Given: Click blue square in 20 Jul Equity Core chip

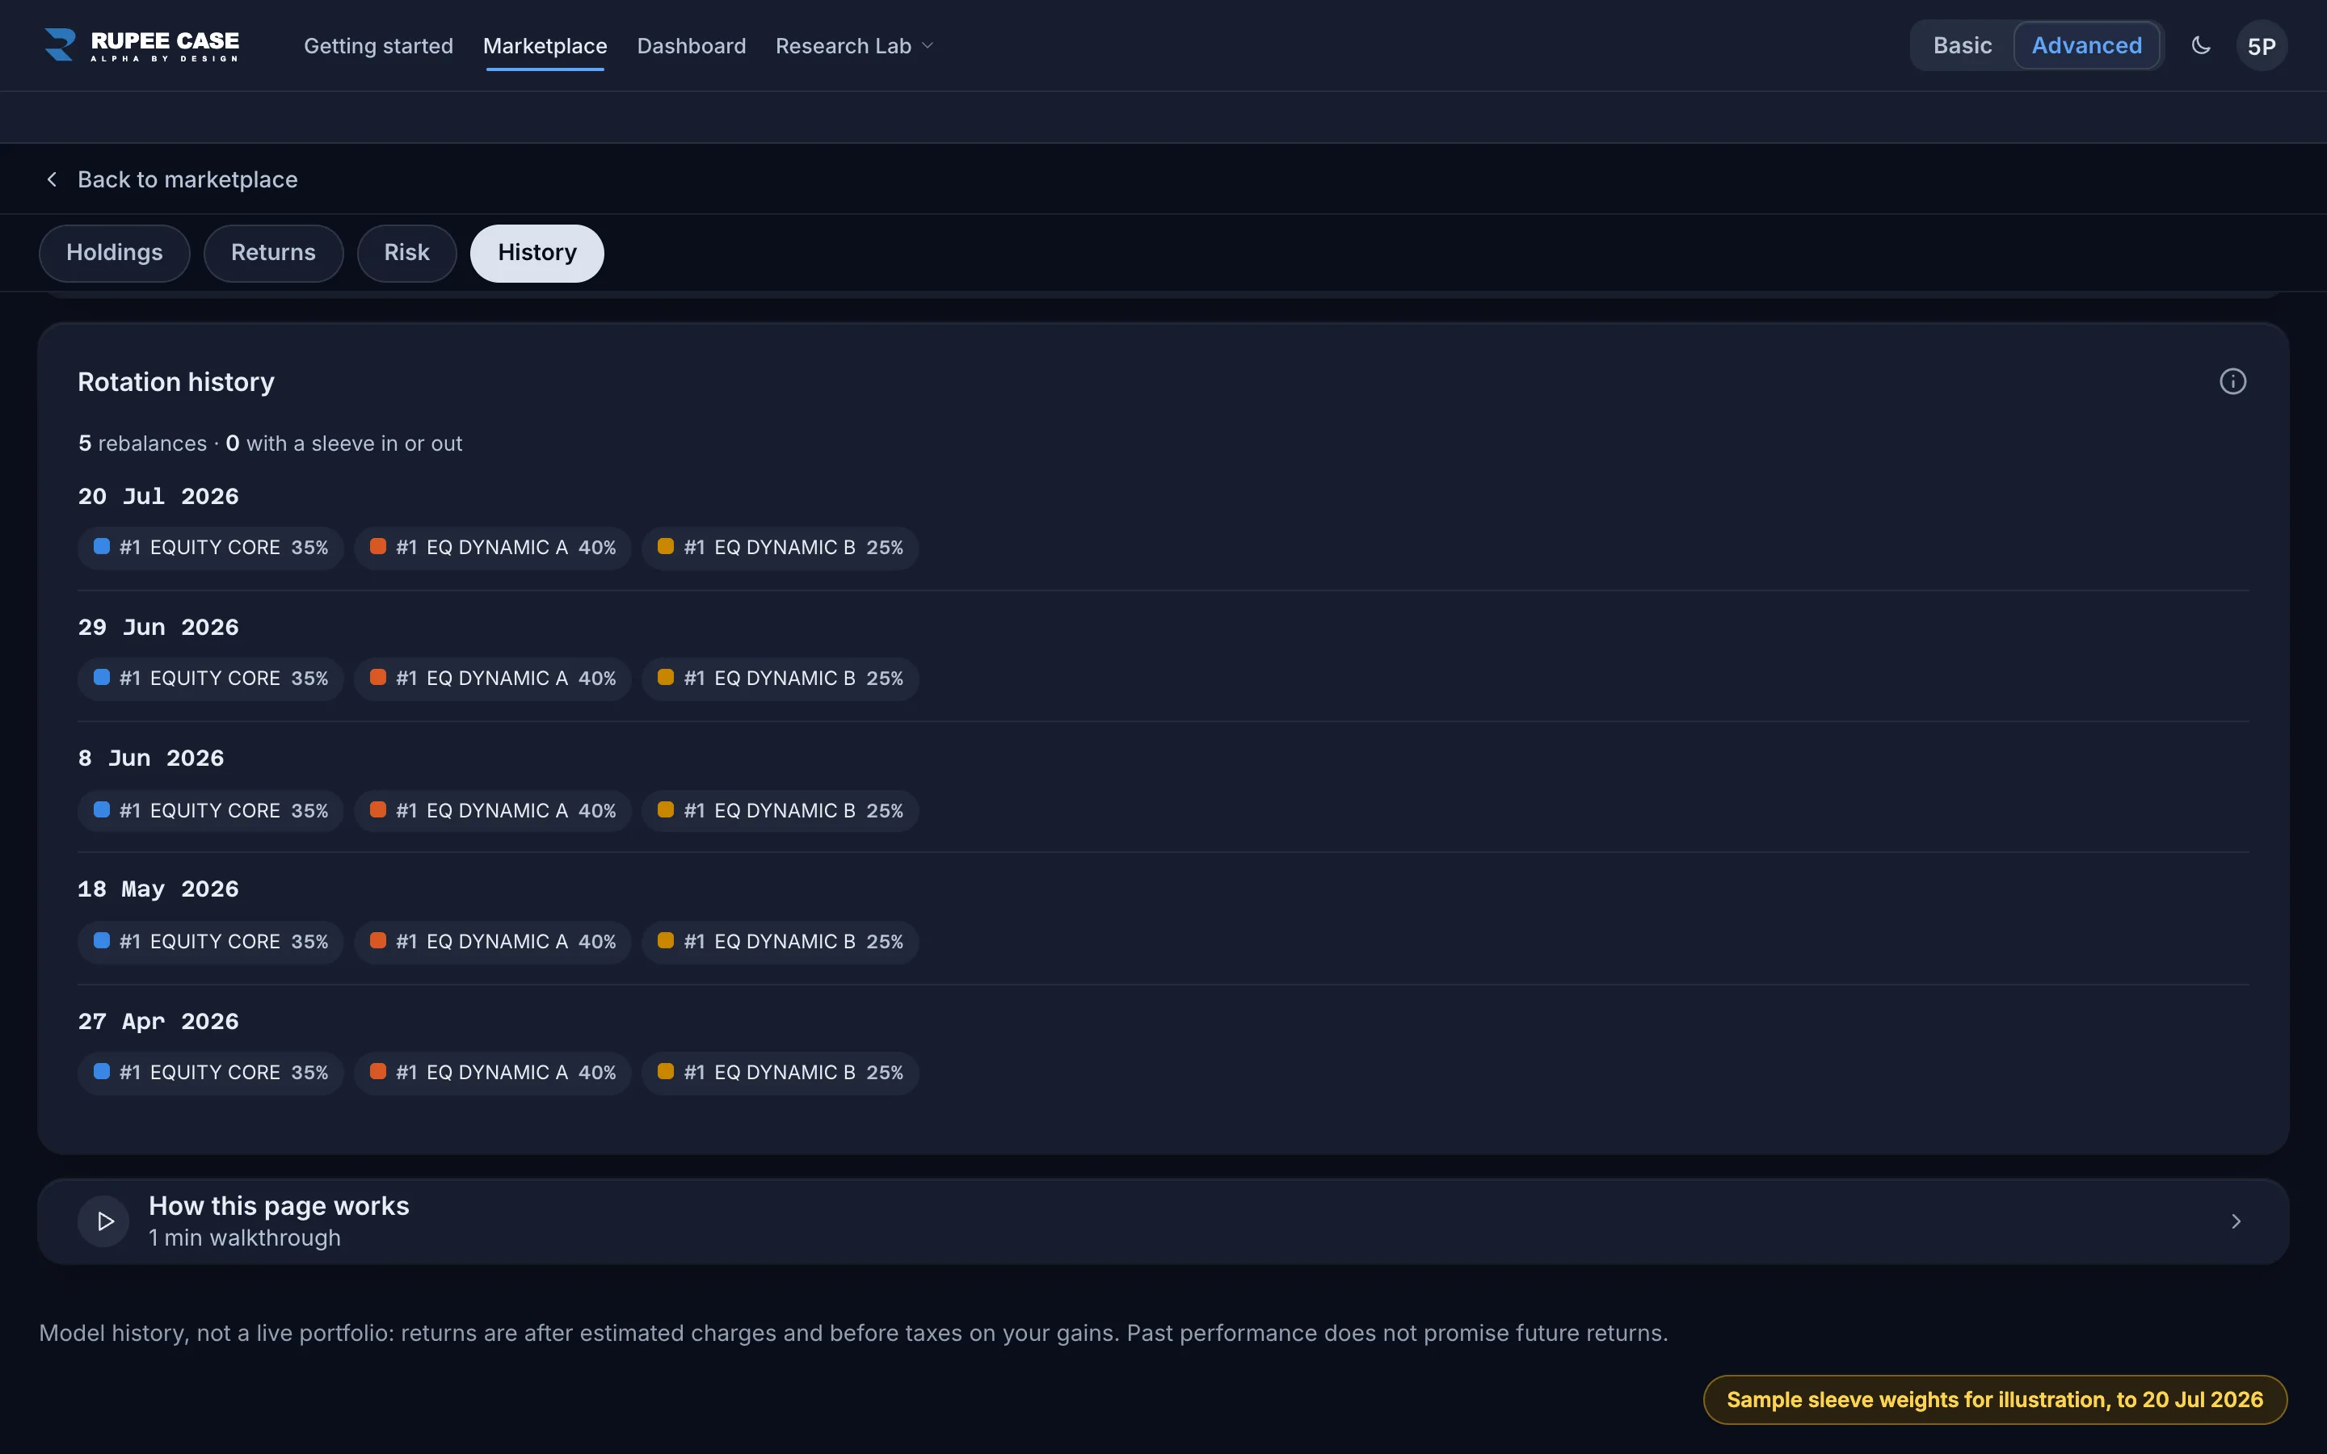Looking at the screenshot, I should point(102,546).
